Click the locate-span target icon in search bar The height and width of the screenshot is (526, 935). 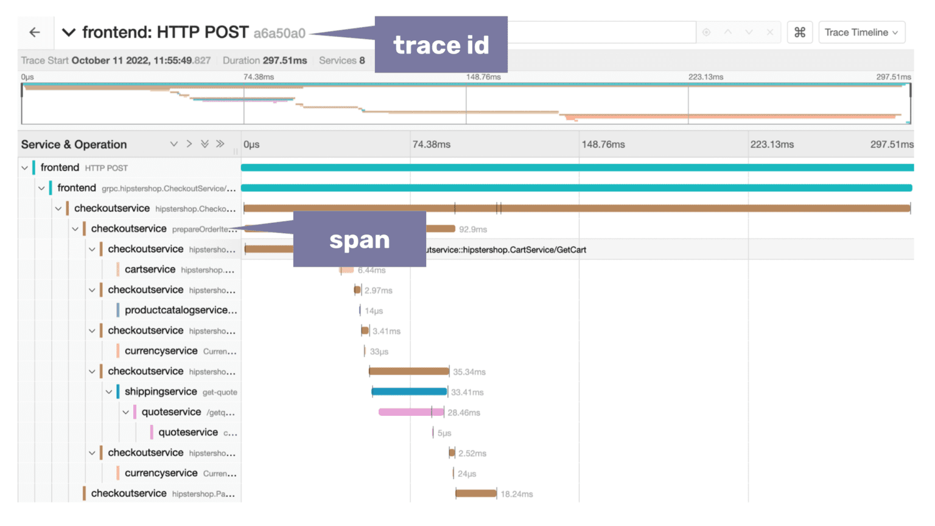[706, 32]
